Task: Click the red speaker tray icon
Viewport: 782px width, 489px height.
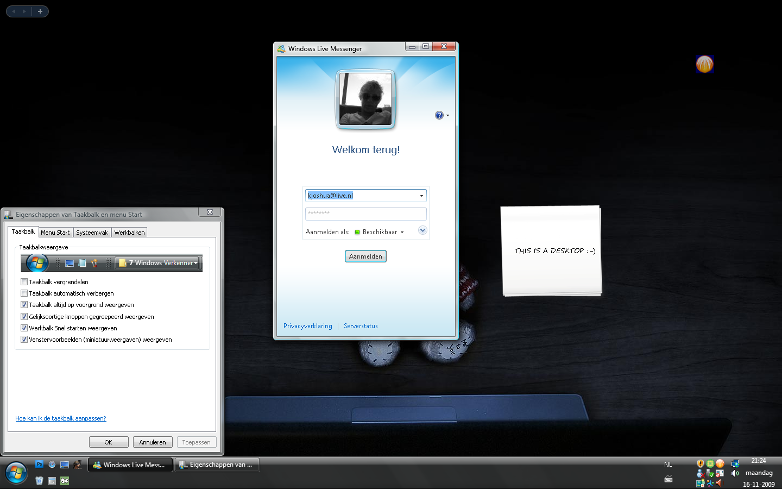Action: click(720, 483)
